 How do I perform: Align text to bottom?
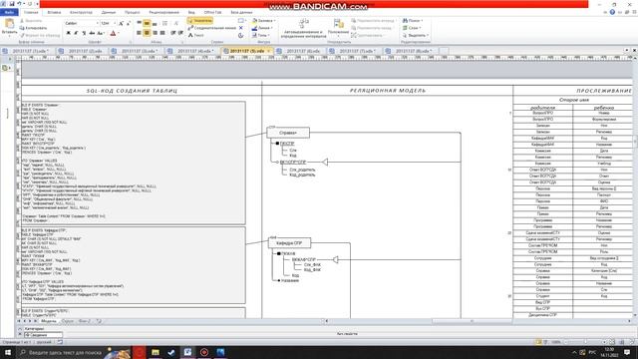click(x=155, y=24)
